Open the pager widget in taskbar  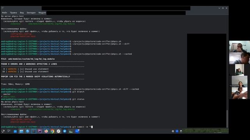[9, 131]
